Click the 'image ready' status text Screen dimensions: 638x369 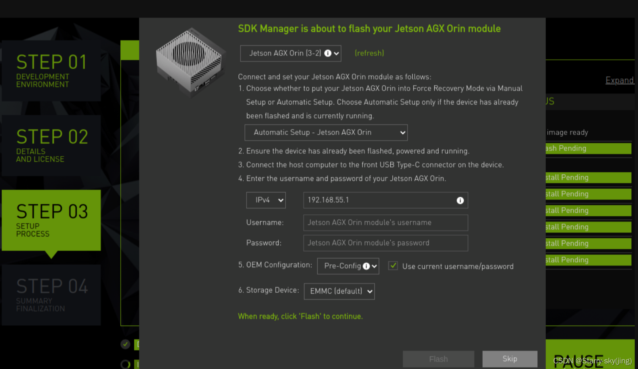click(x=567, y=132)
